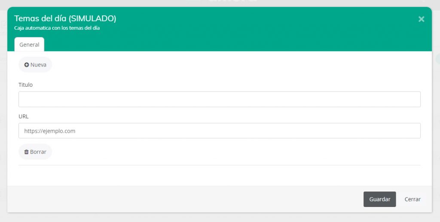Click the dimmed logo above the dialog
The height and width of the screenshot is (222, 440).
coord(232,2)
